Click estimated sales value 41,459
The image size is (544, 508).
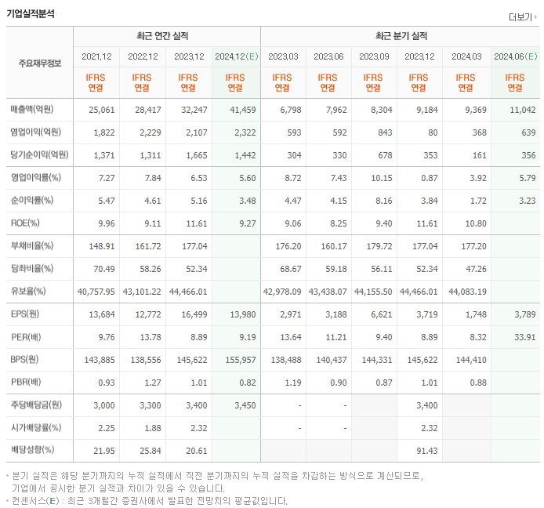(243, 110)
